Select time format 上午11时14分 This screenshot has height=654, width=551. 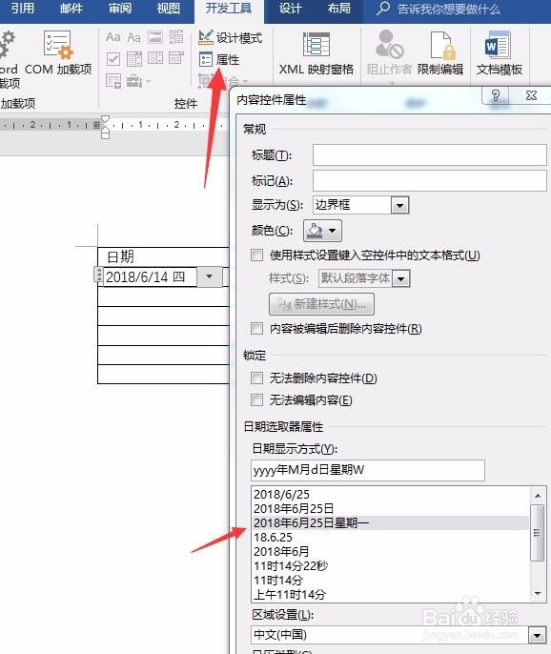click(391, 594)
